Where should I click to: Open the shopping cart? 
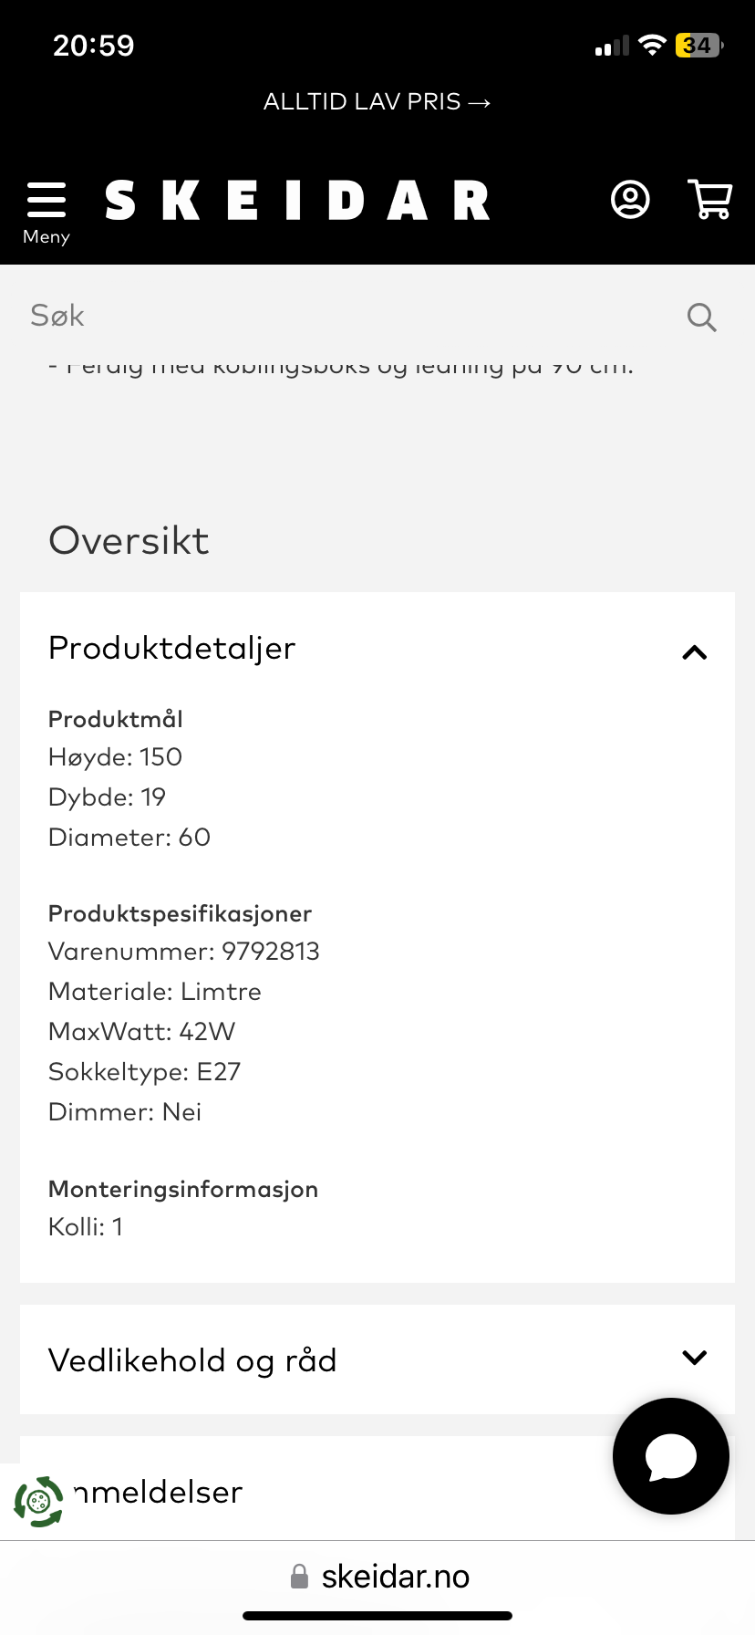[x=709, y=200]
